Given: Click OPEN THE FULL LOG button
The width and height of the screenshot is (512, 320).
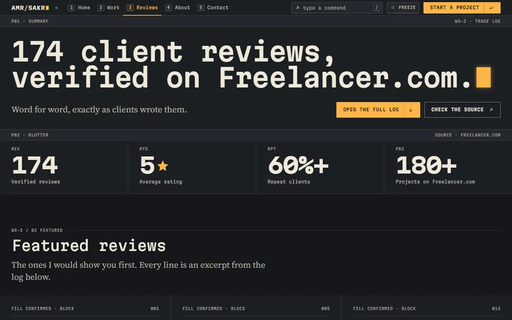Looking at the screenshot, I should coord(378,110).
